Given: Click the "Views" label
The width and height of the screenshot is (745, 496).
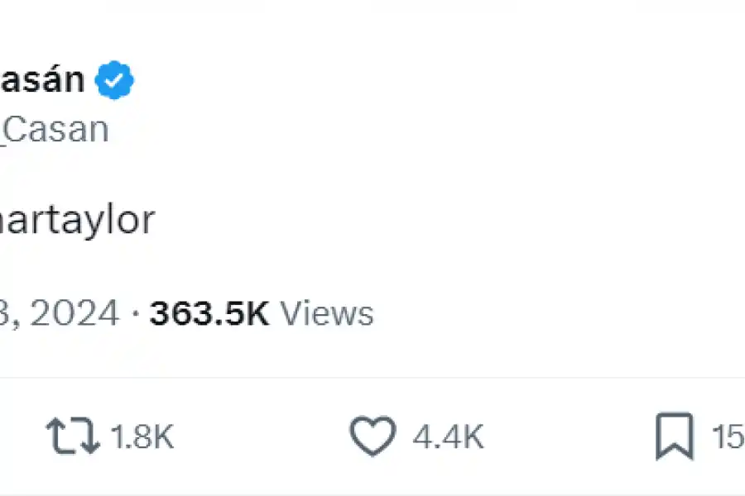Looking at the screenshot, I should [326, 314].
